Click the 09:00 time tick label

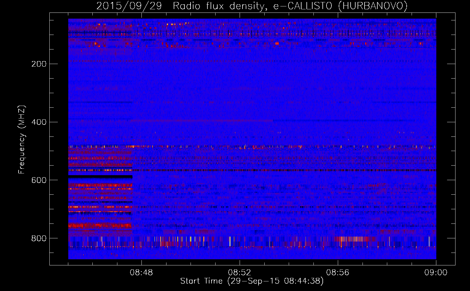(436, 273)
